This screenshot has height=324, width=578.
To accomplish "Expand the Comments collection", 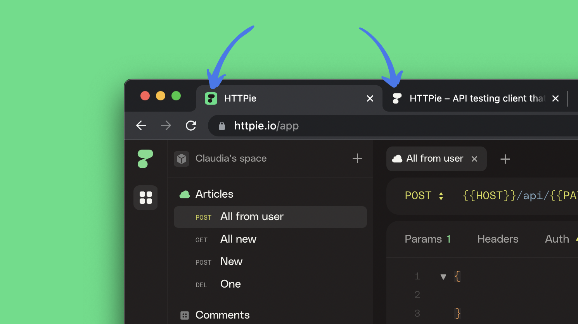I will click(222, 315).
